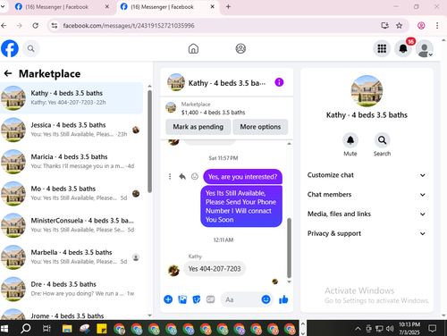Image resolution: width=447 pixels, height=336 pixels.
Task: Open Marbella - 4 beds 3.5 baths conversation
Action: [x=72, y=257]
